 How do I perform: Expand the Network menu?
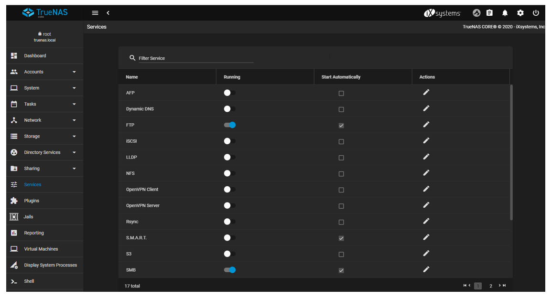(x=44, y=120)
